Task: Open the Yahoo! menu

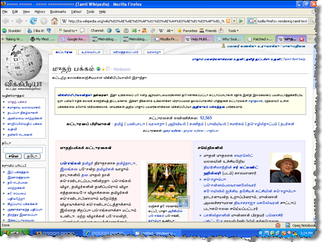Action: 76,12
